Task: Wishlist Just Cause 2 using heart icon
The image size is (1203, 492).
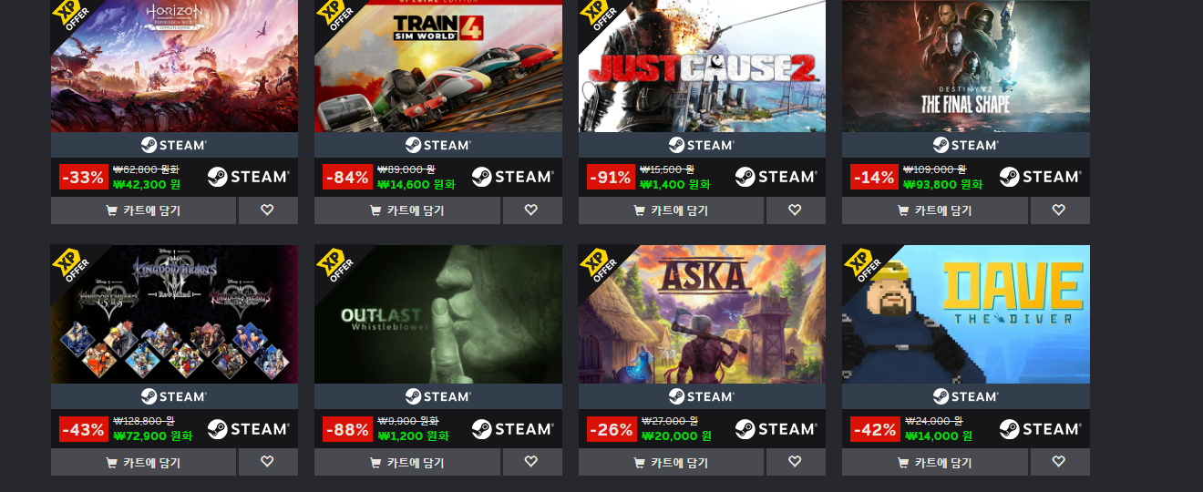Action: point(796,210)
